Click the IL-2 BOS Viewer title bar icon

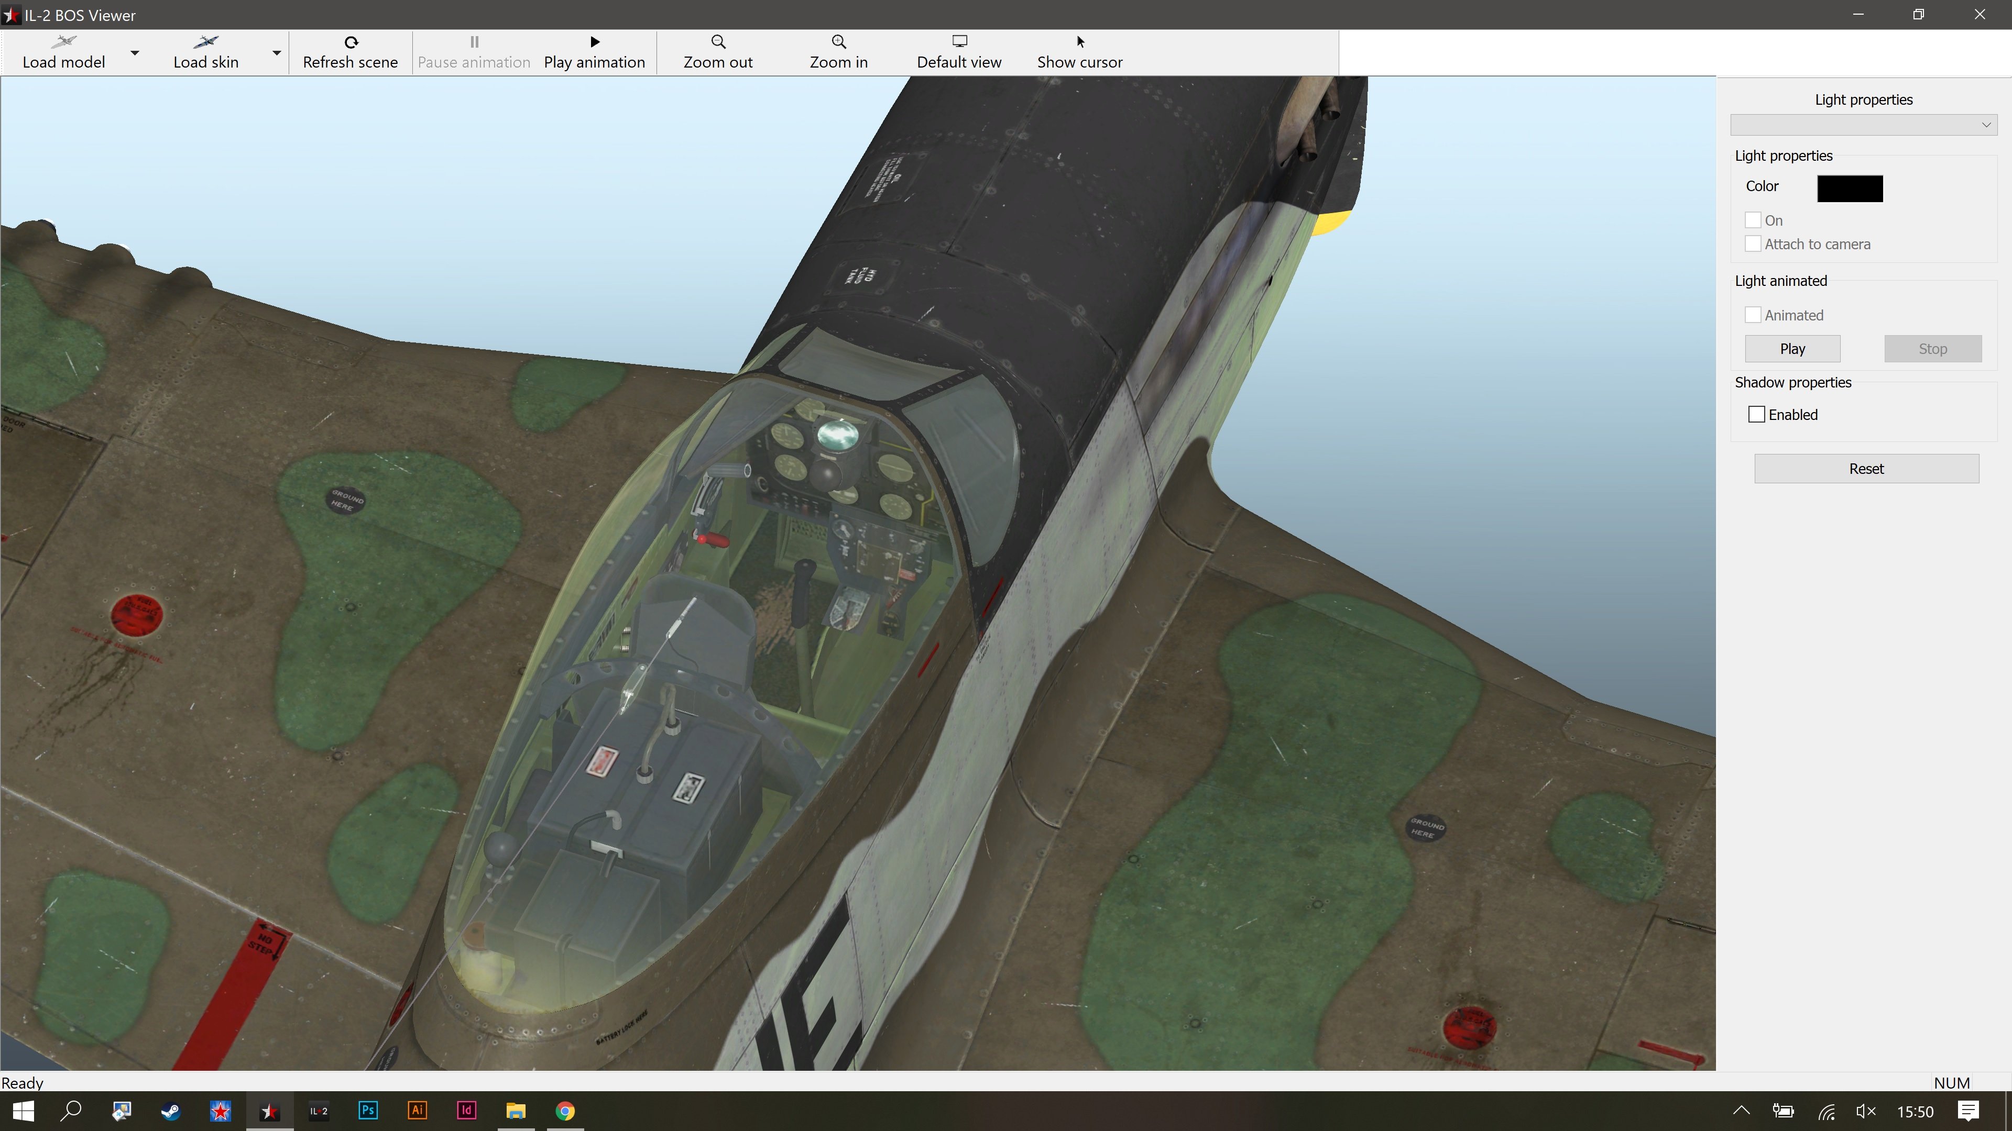[x=11, y=15]
